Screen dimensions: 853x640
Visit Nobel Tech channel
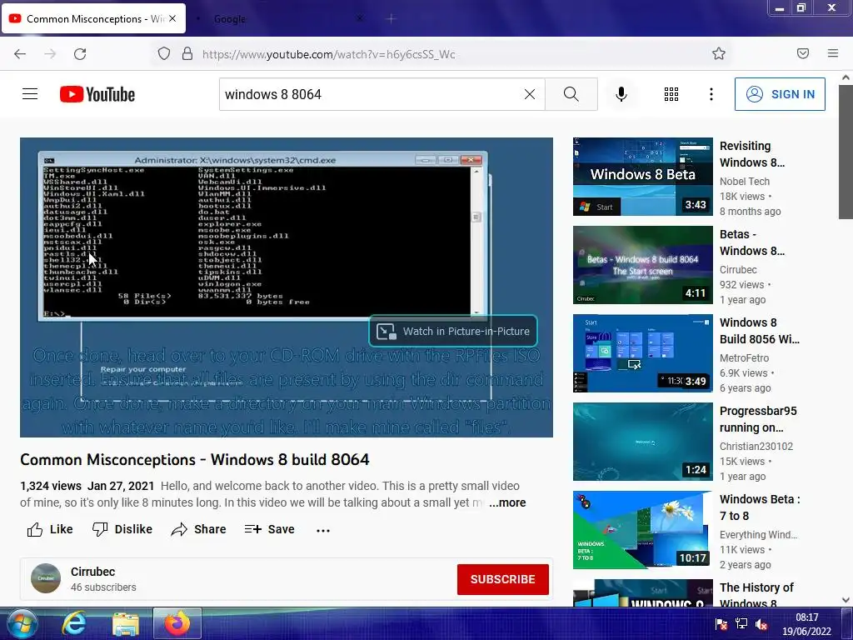point(744,181)
